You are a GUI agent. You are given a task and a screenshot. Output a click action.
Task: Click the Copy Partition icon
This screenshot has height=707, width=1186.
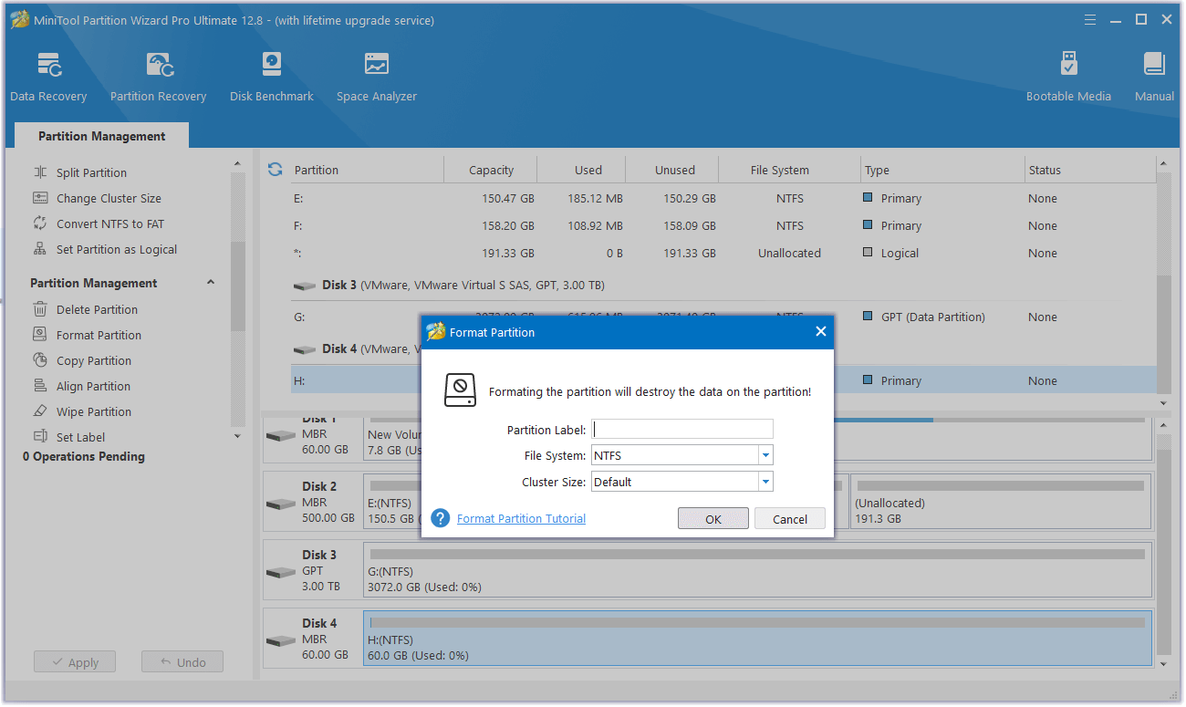click(40, 360)
